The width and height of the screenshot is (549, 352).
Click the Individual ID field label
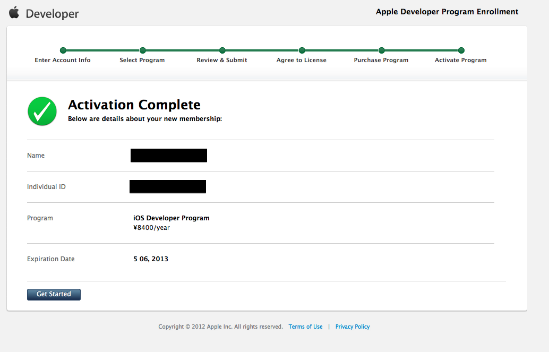click(46, 187)
